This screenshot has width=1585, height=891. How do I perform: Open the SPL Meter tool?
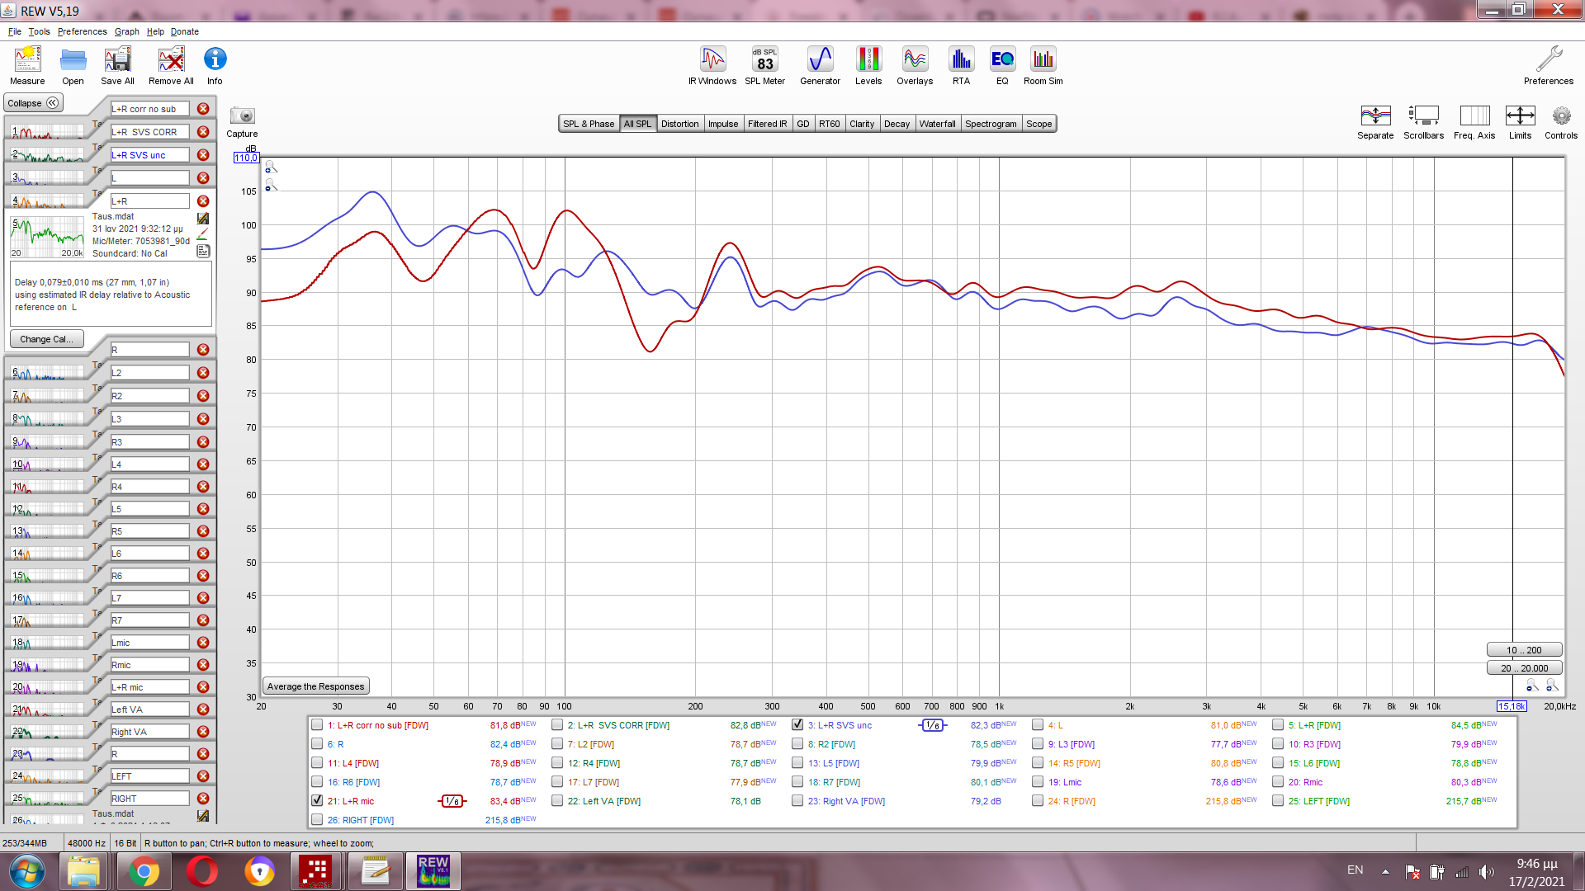[x=764, y=65]
